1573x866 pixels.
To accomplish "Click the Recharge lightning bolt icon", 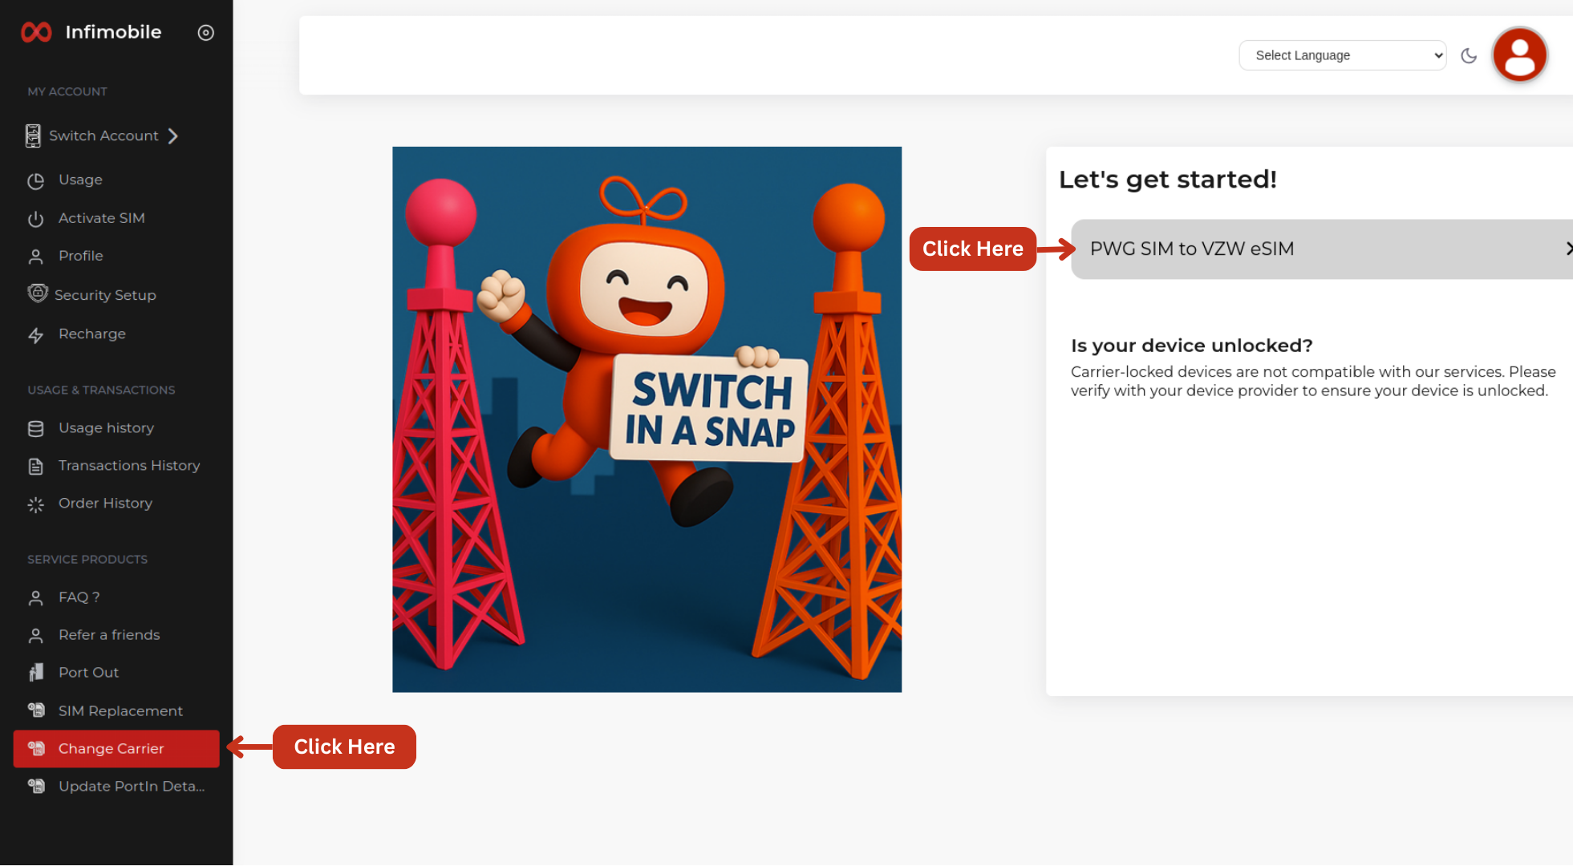I will (36, 335).
